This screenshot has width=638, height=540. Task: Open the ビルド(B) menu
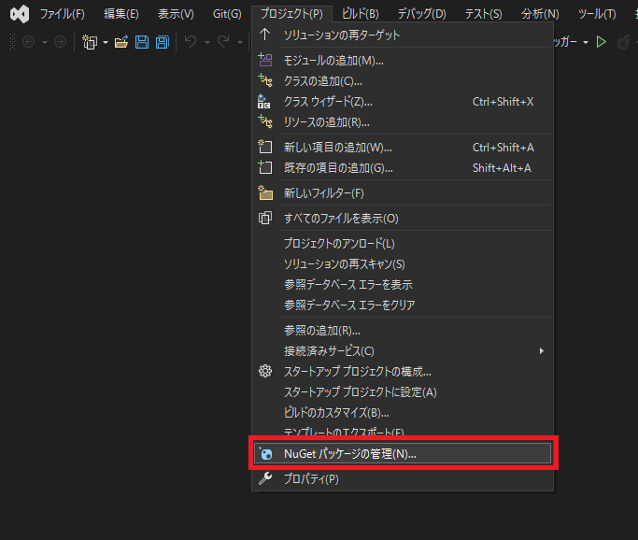coord(360,14)
